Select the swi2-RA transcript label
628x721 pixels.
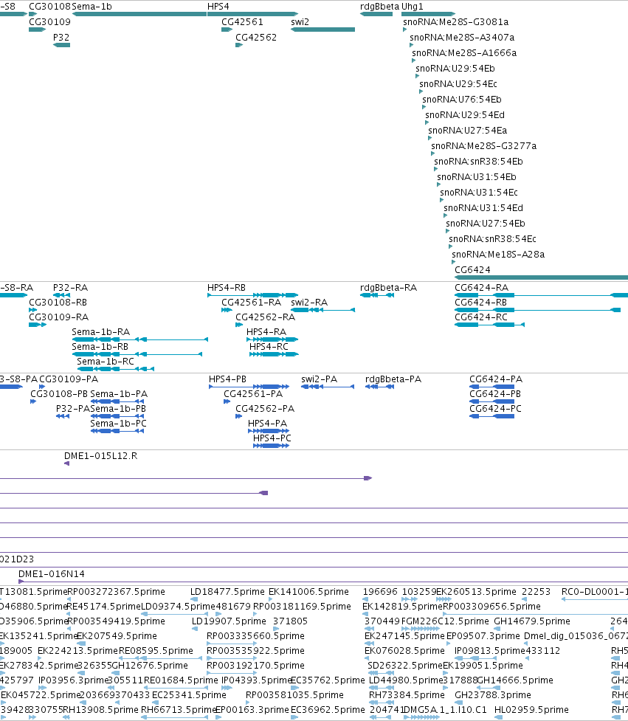pyautogui.click(x=309, y=302)
